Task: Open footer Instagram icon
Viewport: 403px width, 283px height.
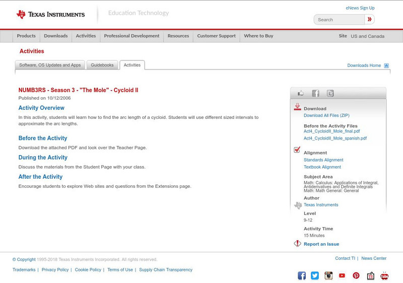Action: coord(328,275)
